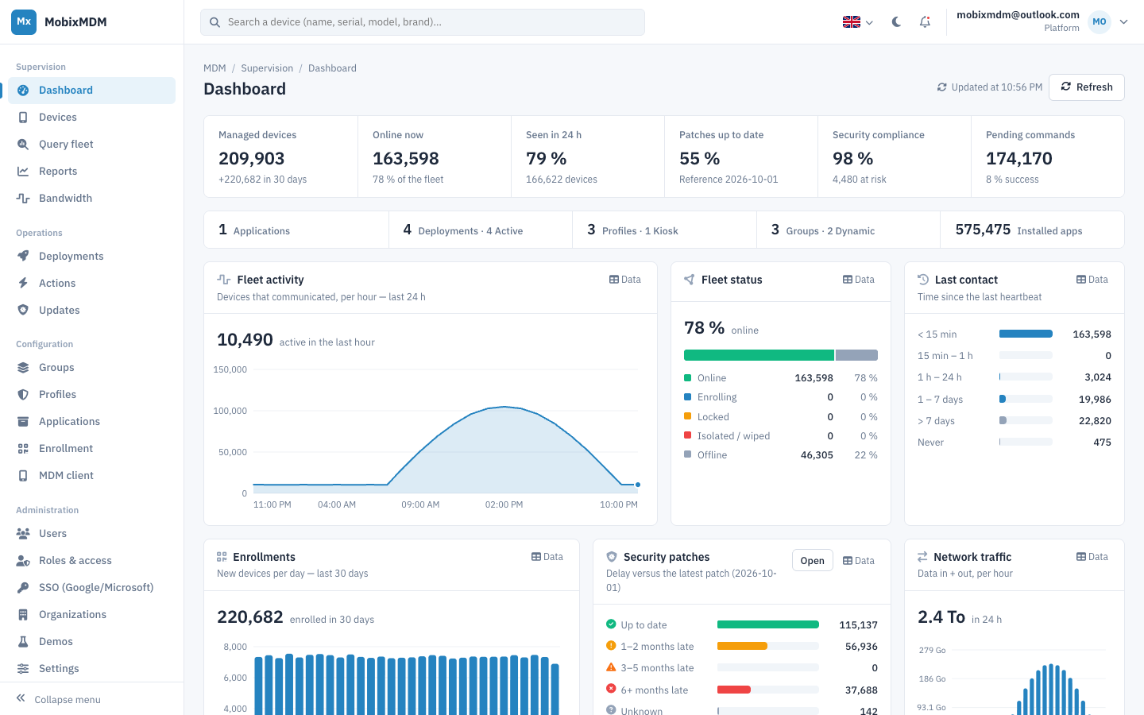Viewport: 1144px width, 715px height.
Task: Expand the account menu chevron
Action: (x=1123, y=22)
